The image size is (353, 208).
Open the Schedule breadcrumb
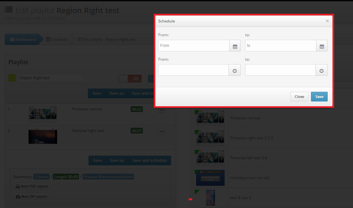(x=56, y=39)
